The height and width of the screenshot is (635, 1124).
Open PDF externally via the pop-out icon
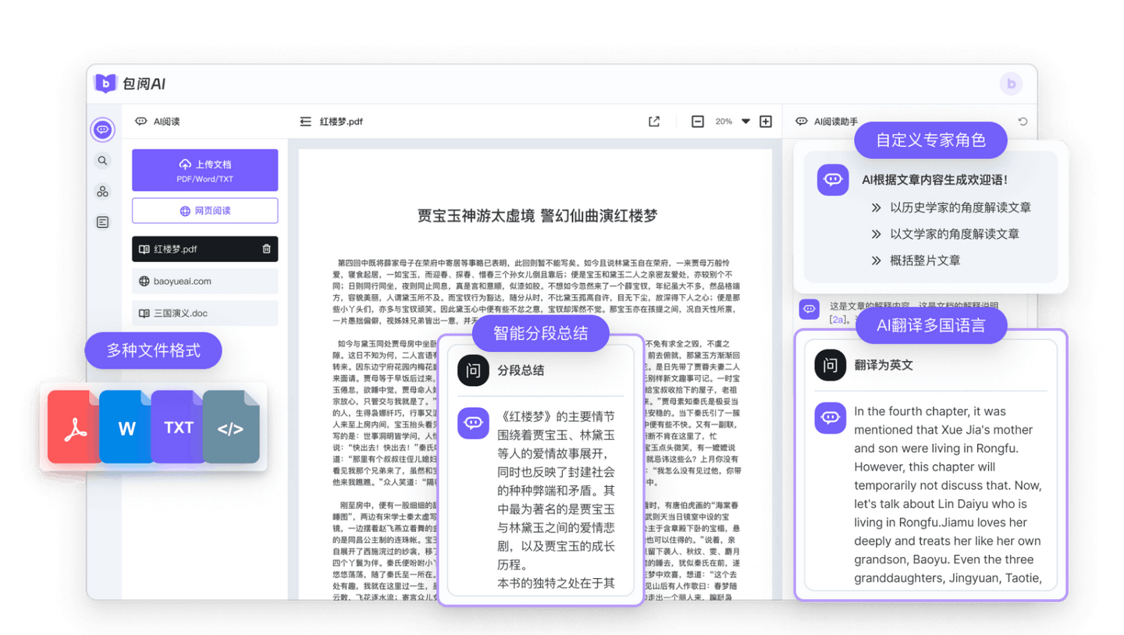[x=653, y=121]
